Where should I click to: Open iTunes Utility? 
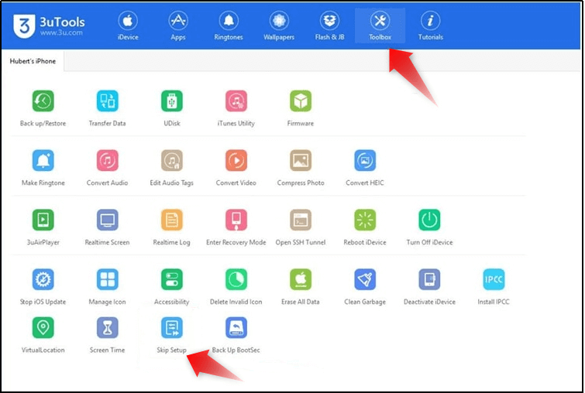coord(236,101)
